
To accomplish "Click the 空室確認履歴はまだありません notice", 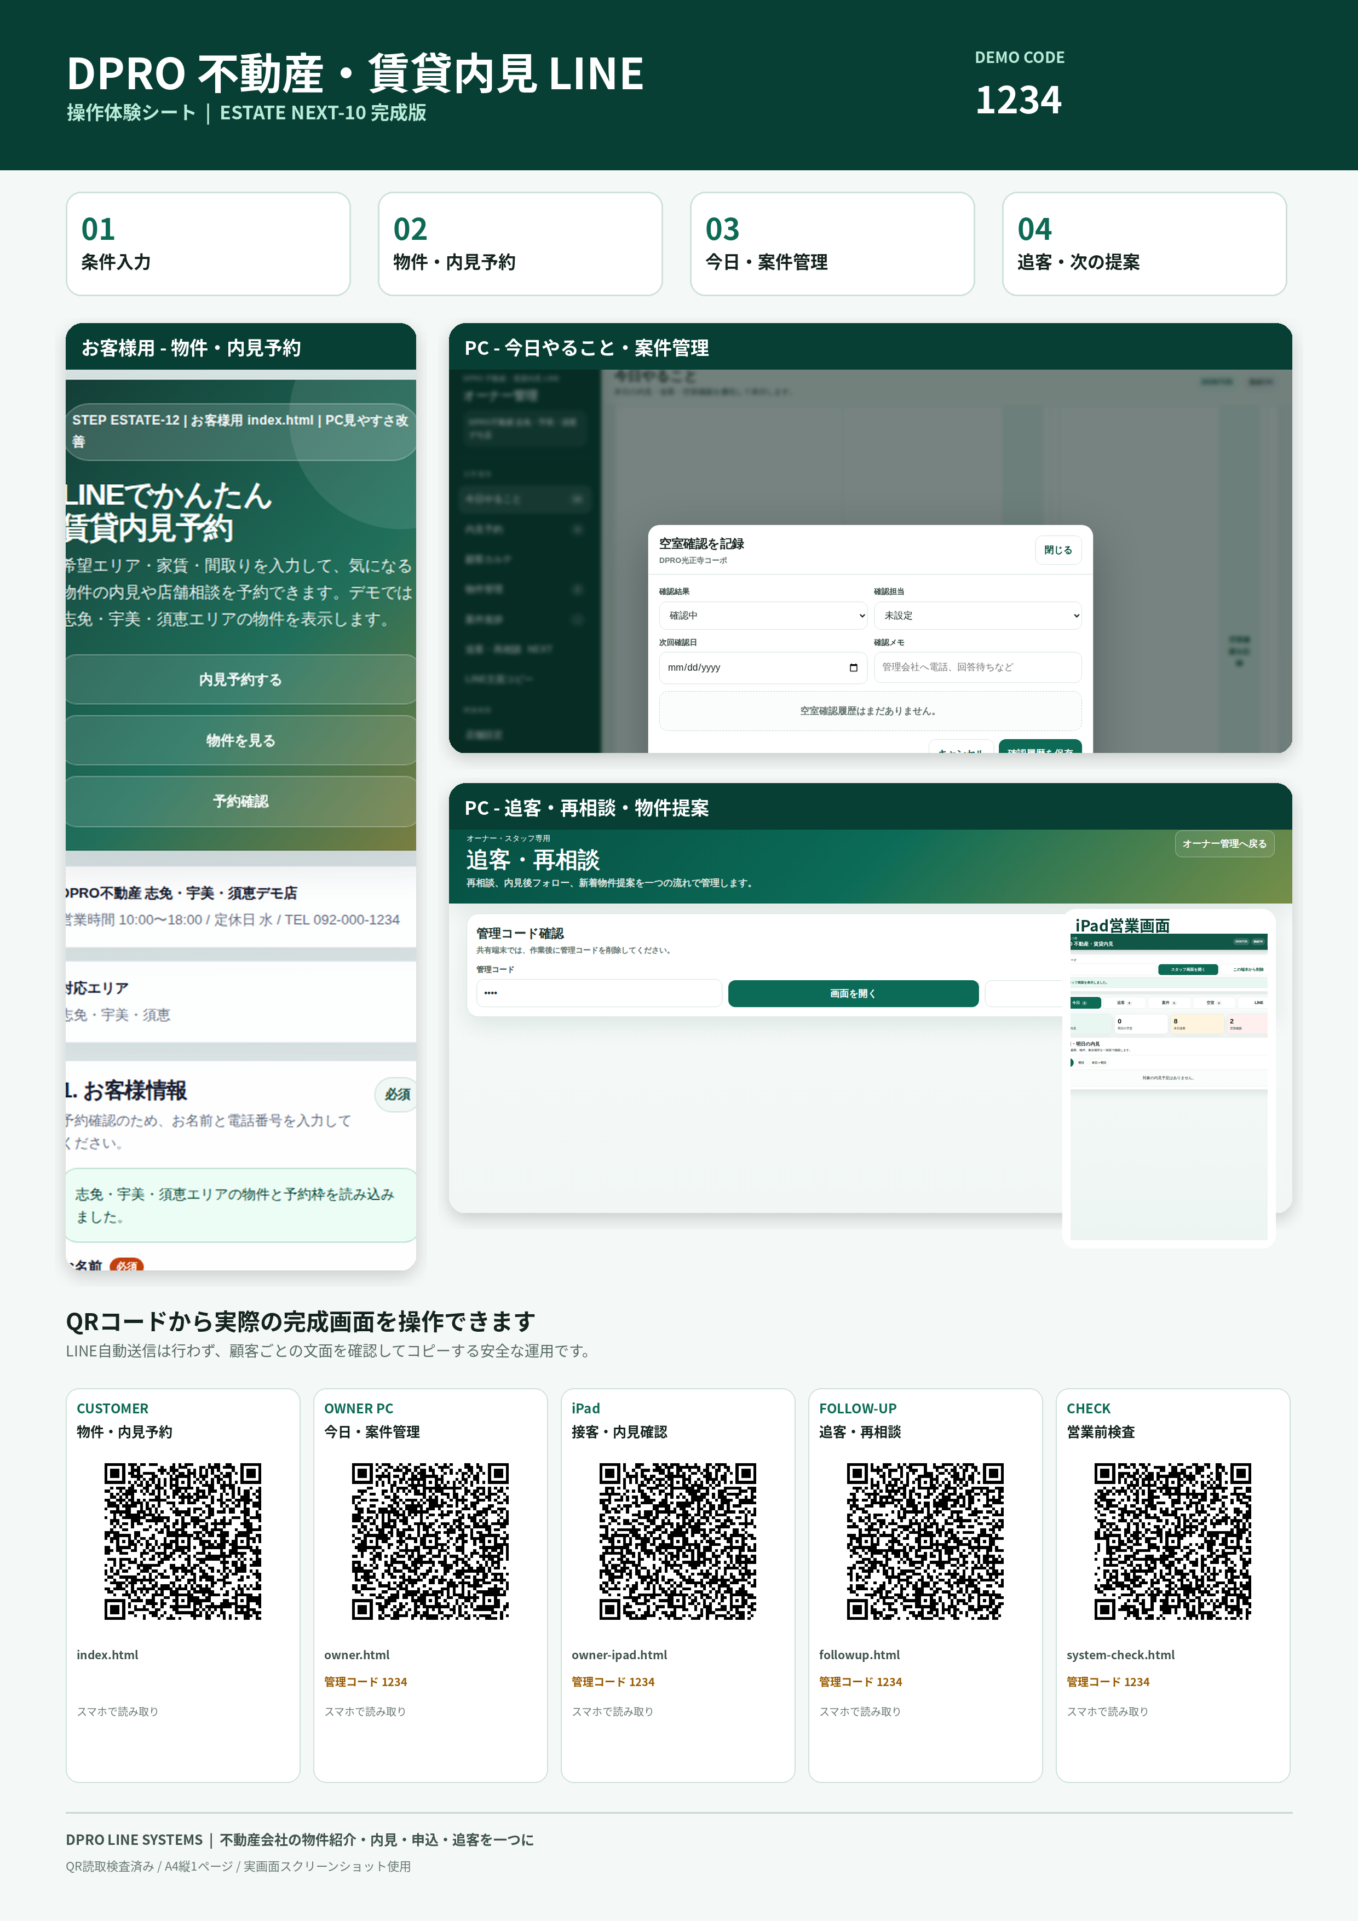I will (x=870, y=711).
